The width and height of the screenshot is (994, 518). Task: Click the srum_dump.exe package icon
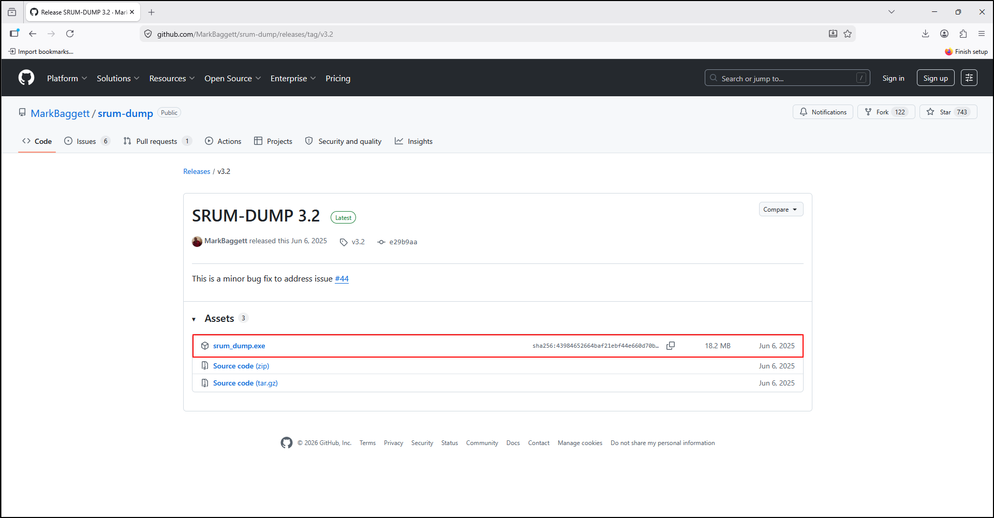click(205, 346)
